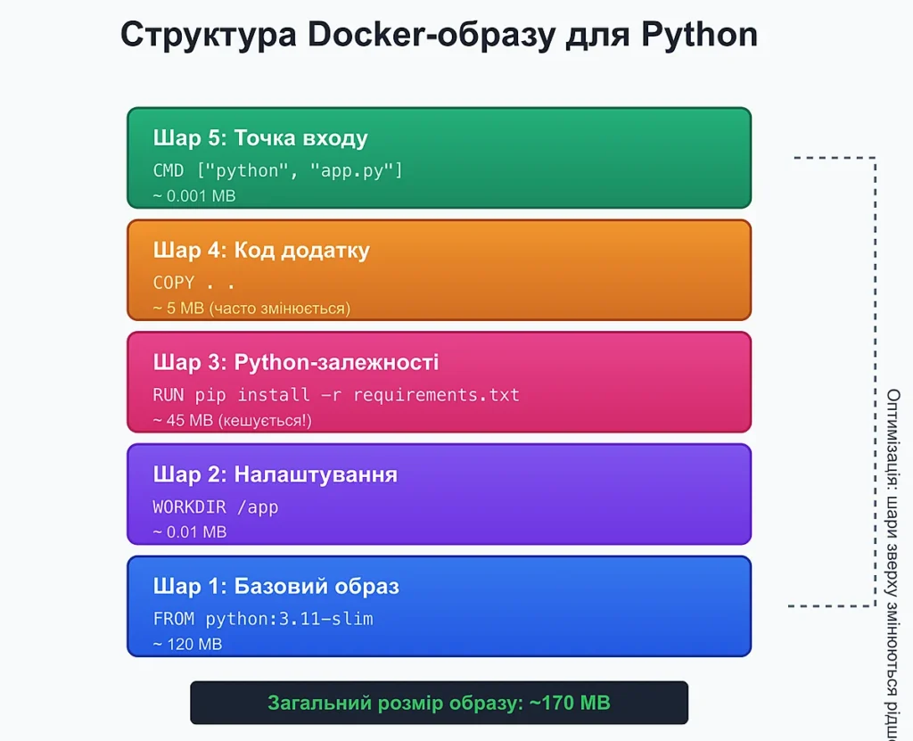Image resolution: width=913 pixels, height=741 pixels.
Task: Click the diagram title "Структура Docker-образу для Python"
Action: [x=439, y=36]
